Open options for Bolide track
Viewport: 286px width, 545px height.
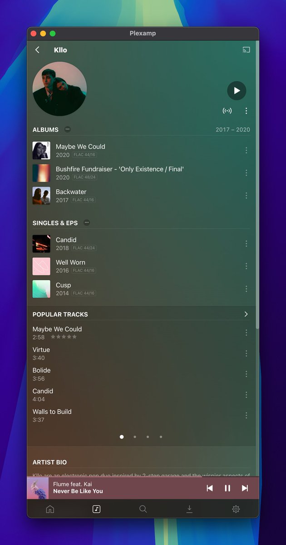[x=246, y=374]
